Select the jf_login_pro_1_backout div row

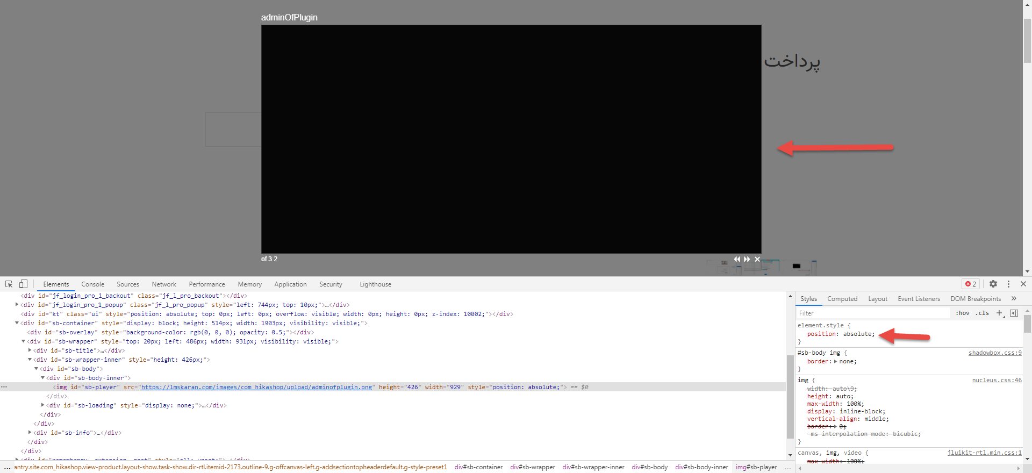point(392,296)
